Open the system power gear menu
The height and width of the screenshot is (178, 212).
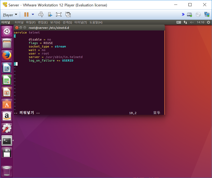pos(208,22)
